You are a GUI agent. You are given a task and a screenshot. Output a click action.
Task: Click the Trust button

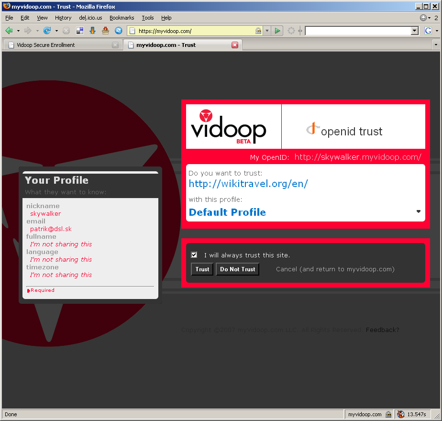[202, 269]
